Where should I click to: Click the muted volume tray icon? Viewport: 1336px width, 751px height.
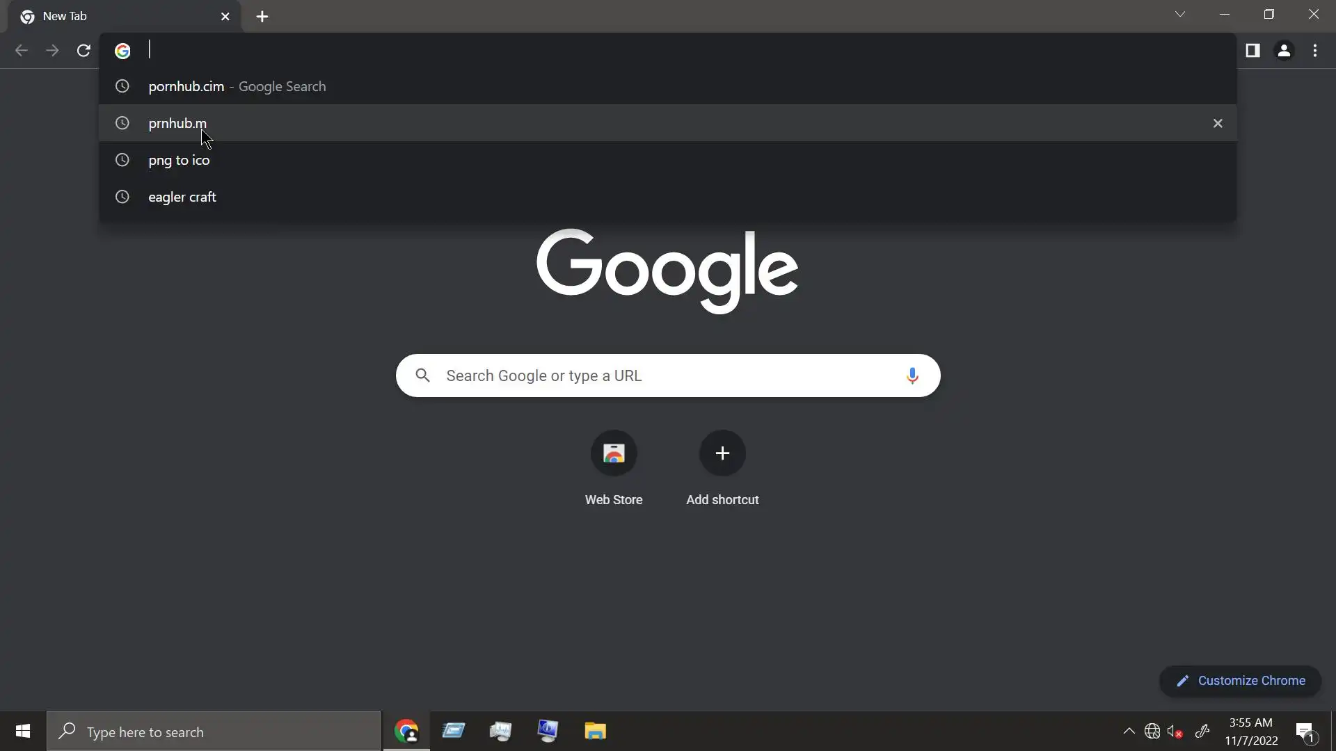(1175, 732)
